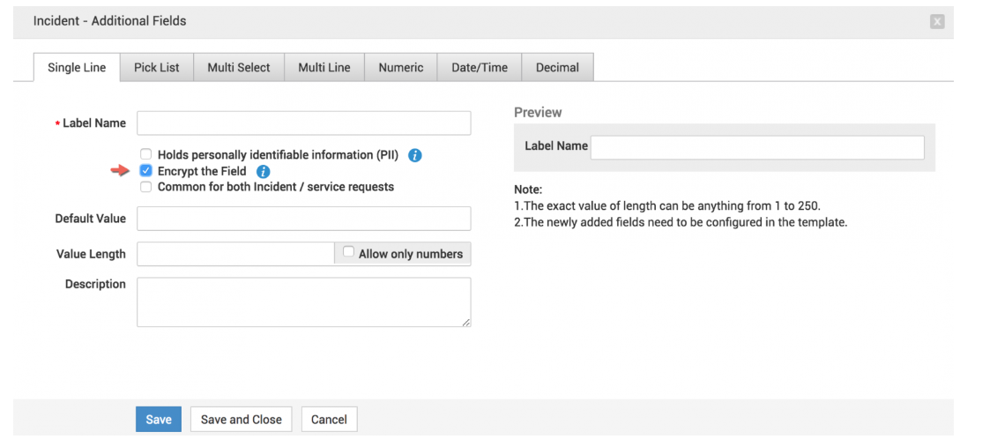Focus the required Label Name input field
Viewport: 997px width, 447px height.
tap(303, 123)
